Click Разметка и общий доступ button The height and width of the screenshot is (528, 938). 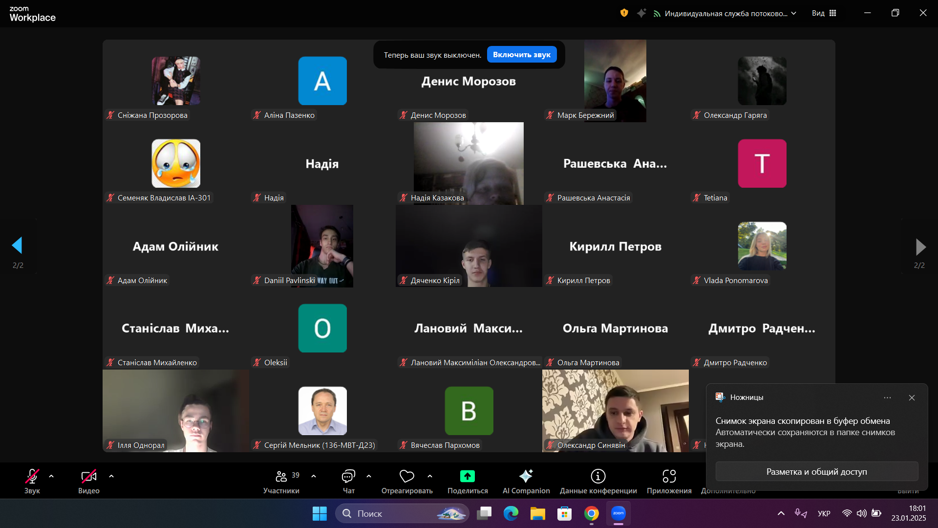coord(817,472)
